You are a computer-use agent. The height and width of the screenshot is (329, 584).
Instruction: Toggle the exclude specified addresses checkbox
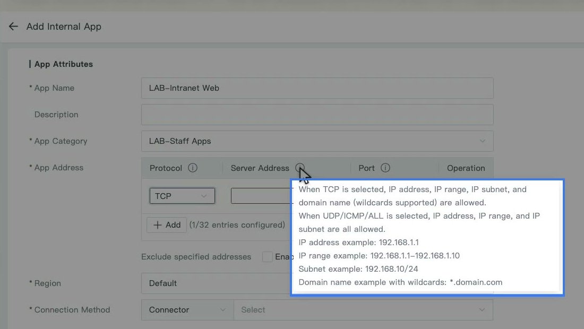268,257
